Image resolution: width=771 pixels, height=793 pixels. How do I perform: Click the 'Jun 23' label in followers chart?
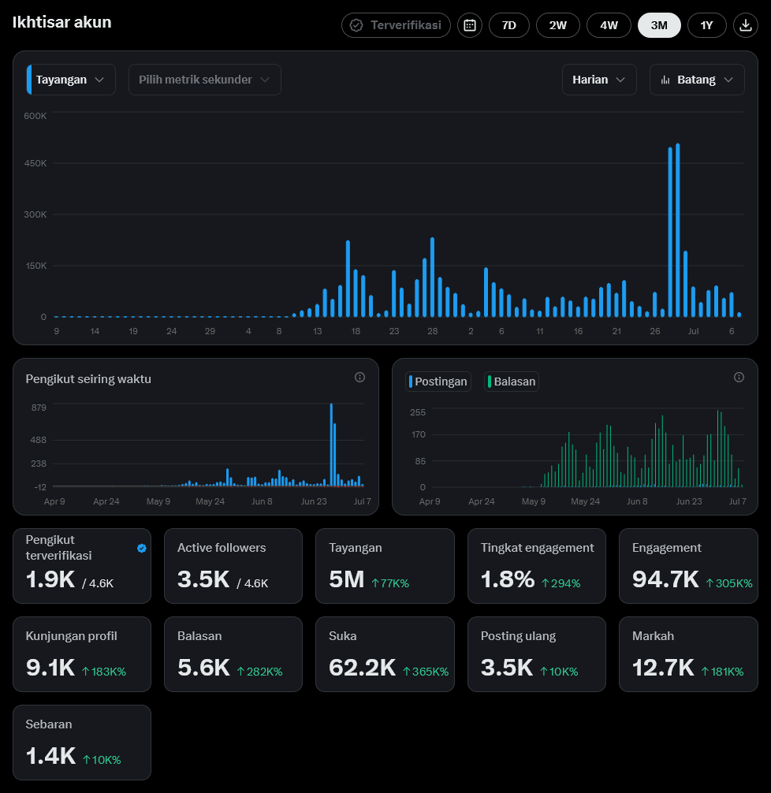pos(314,501)
